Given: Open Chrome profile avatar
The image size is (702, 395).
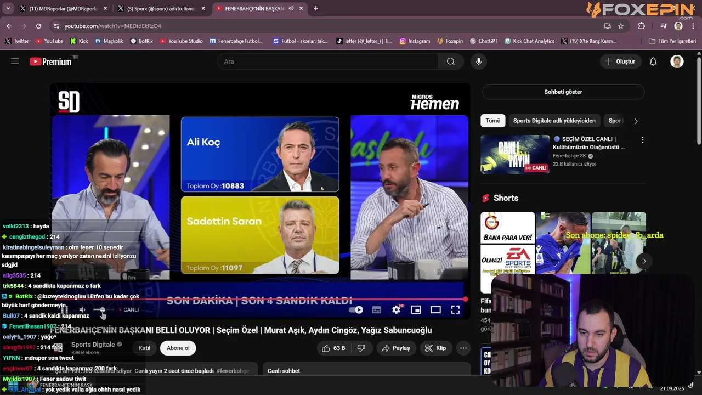Looking at the screenshot, I should click(678, 26).
